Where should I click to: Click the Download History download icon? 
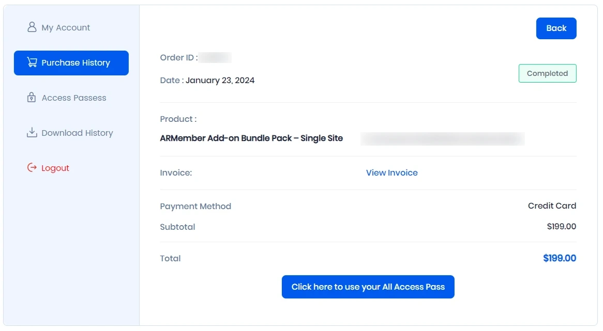[x=32, y=133]
